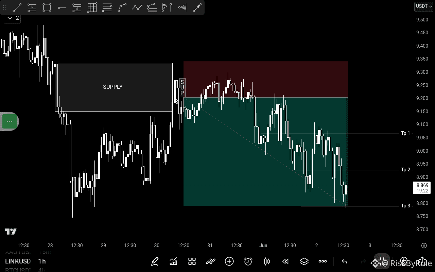Add a symbol with the plus-circle icon
The image size is (435, 272).
(229, 261)
